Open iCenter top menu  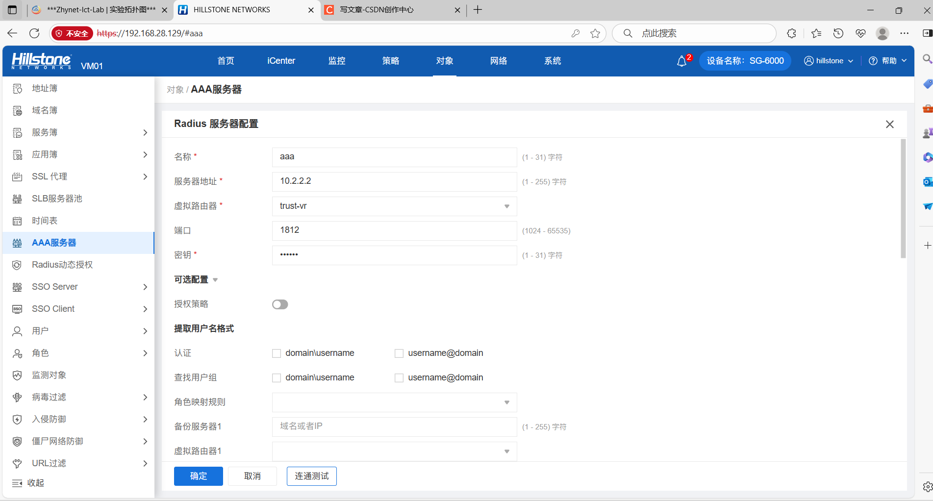coord(281,61)
